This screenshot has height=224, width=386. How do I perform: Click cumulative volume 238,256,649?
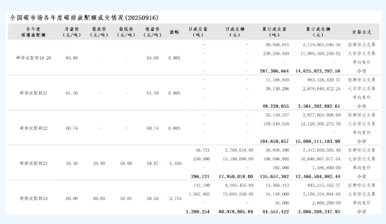click(x=276, y=54)
